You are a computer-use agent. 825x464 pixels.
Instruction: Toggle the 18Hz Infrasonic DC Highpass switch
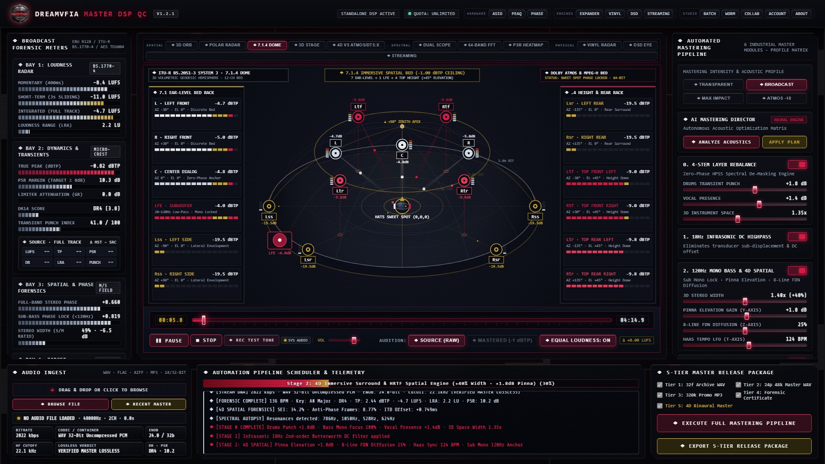click(x=797, y=237)
